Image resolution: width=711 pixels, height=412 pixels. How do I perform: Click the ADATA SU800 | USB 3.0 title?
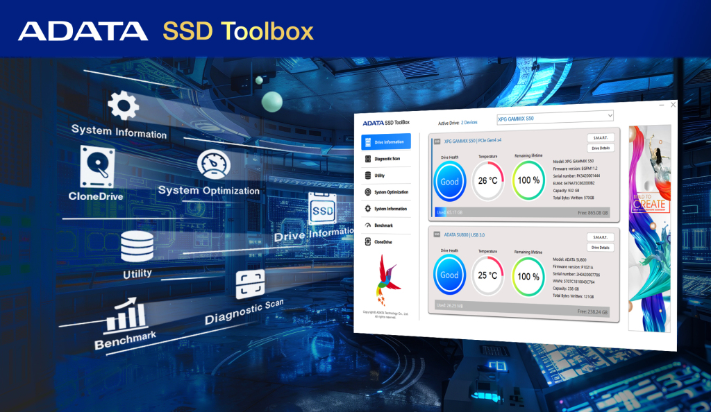tap(465, 234)
